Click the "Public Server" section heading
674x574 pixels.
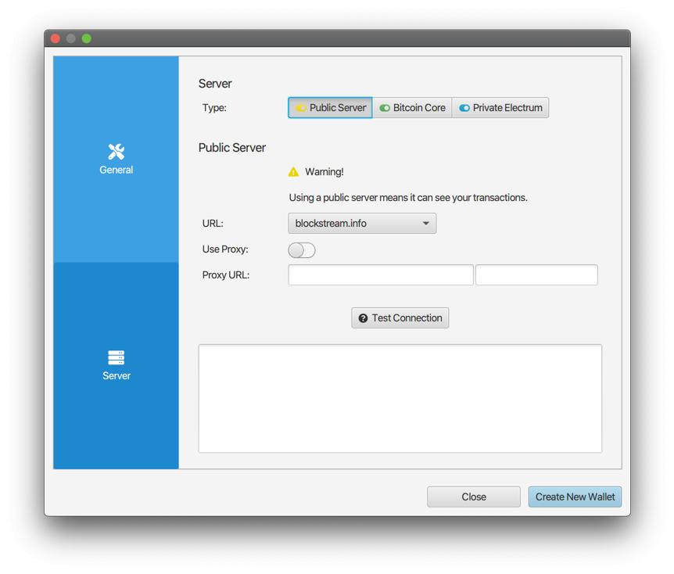(x=232, y=148)
